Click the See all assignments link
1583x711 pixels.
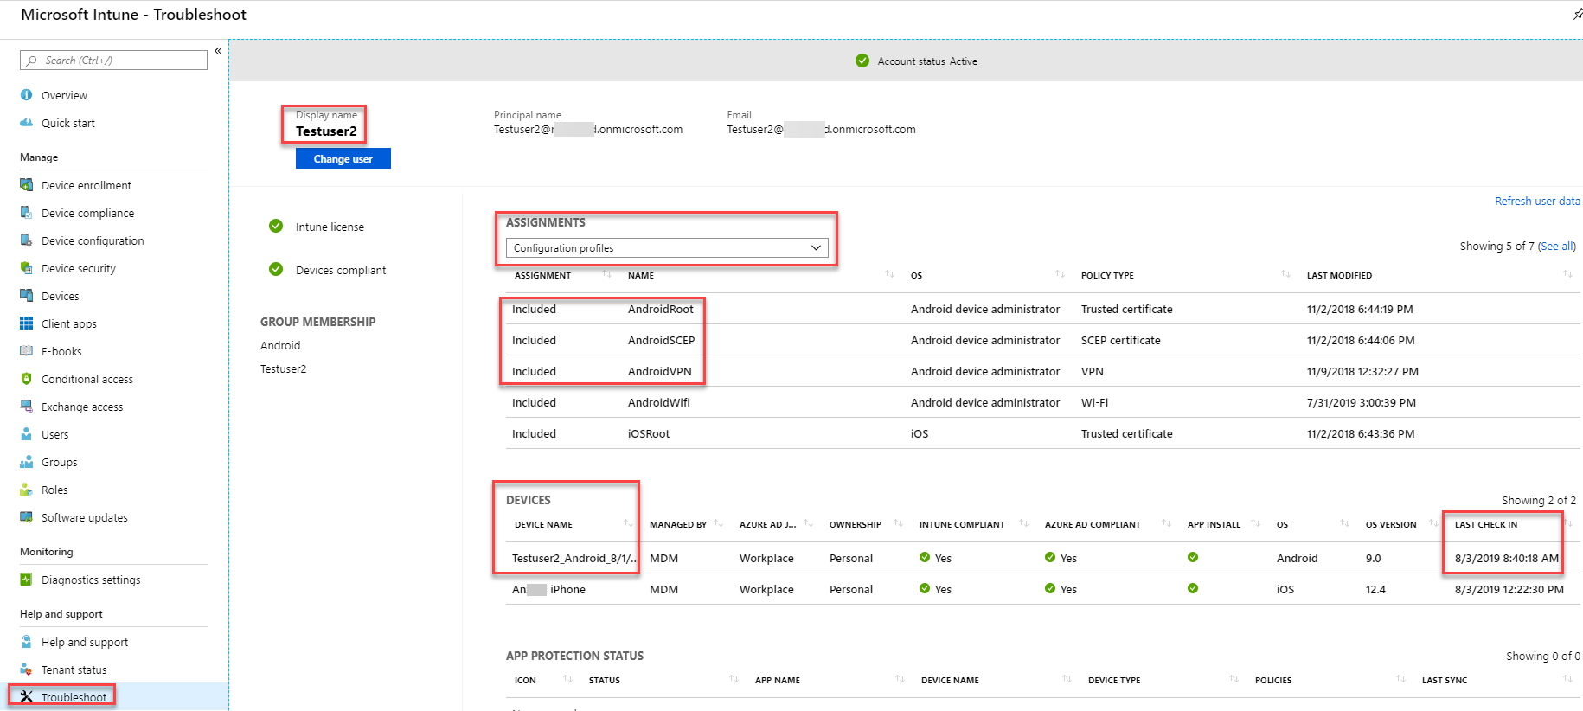tap(1556, 247)
